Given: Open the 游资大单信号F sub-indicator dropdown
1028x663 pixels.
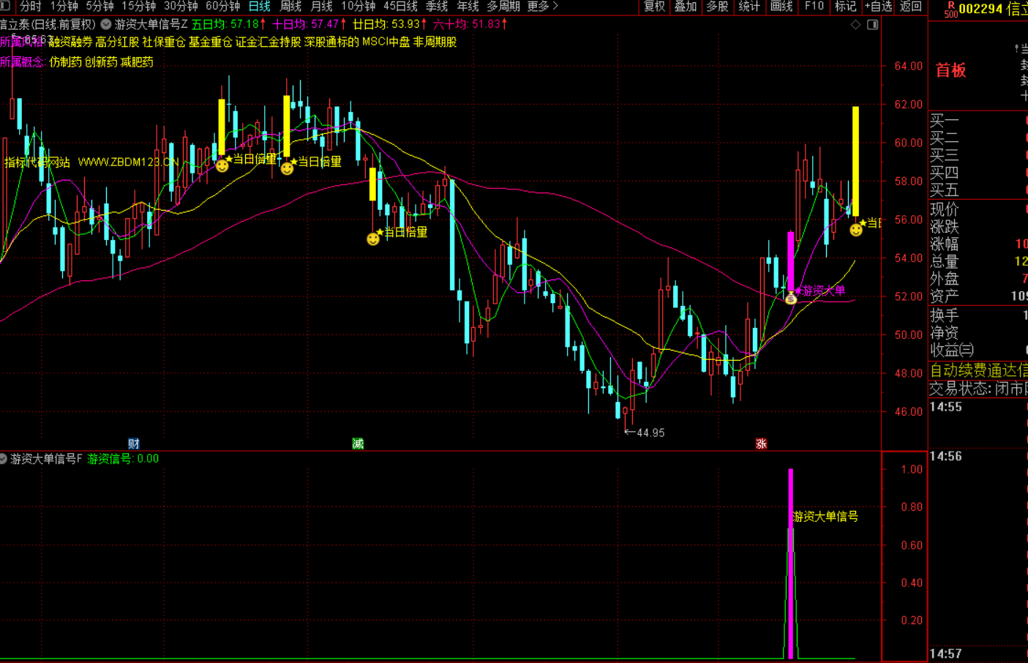Looking at the screenshot, I should pyautogui.click(x=4, y=459).
